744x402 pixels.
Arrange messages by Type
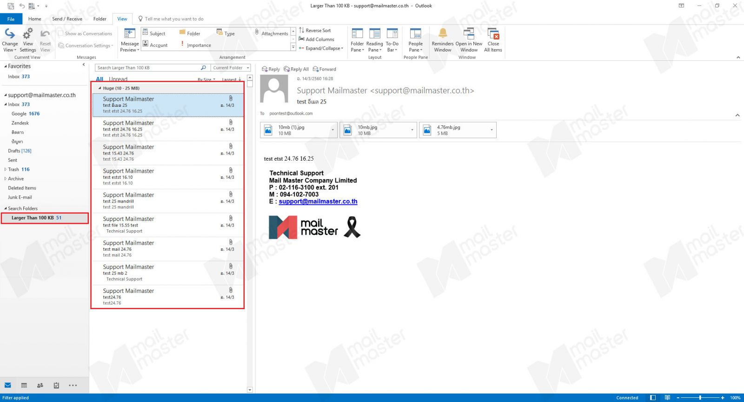coord(226,33)
